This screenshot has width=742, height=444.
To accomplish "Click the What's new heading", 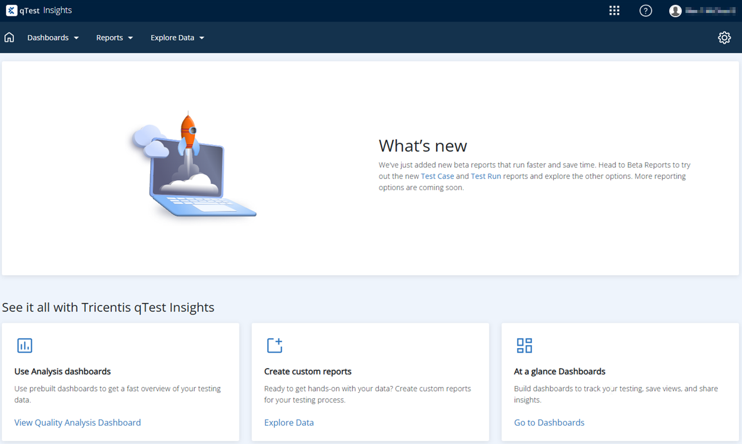I will [422, 145].
